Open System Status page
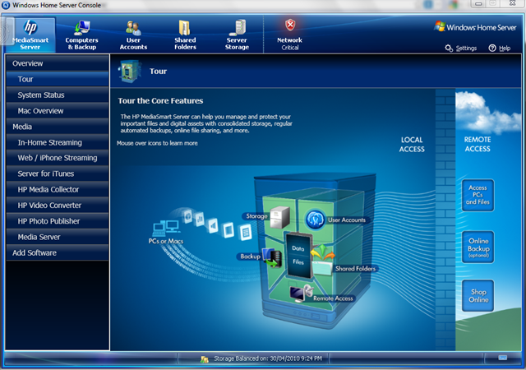Image resolution: width=526 pixels, height=370 pixels. pyautogui.click(x=58, y=95)
